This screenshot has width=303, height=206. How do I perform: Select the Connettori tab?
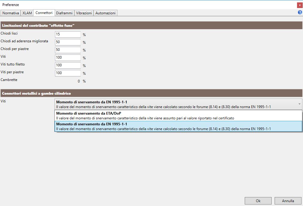point(44,13)
